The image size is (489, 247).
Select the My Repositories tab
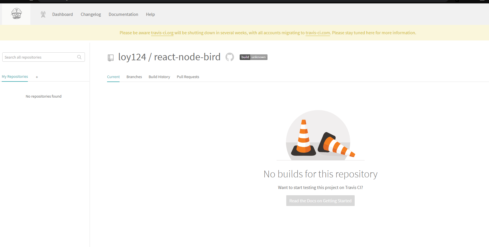[x=15, y=77]
